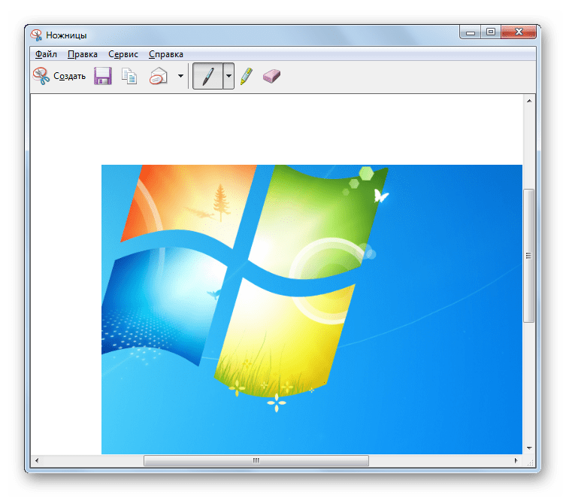Expand the send snip dropdown arrow
Image resolution: width=566 pixels, height=498 pixels.
[180, 76]
